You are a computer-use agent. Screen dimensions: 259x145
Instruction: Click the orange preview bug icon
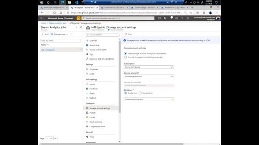[79, 18]
